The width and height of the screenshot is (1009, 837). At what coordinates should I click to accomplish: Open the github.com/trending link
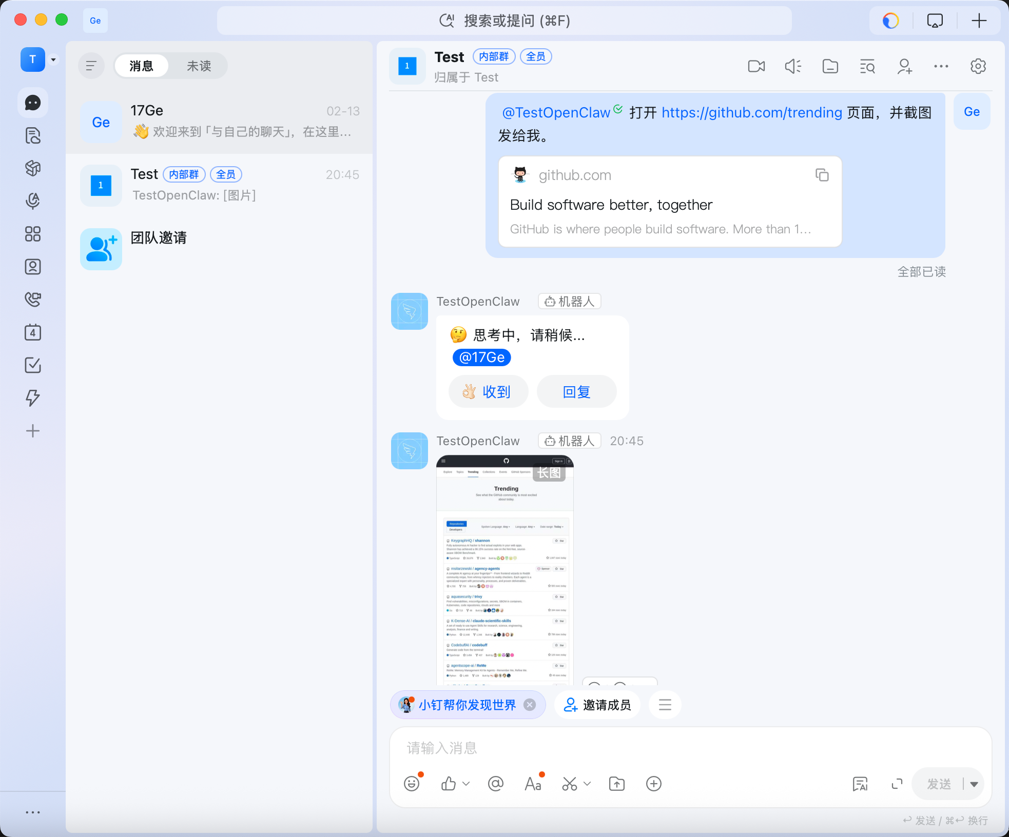click(x=751, y=113)
